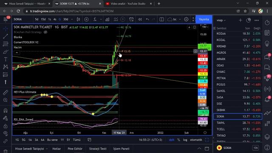Viewport: 272px width, 153px height.
Task: Open a new browser tab
Action: [159, 4]
